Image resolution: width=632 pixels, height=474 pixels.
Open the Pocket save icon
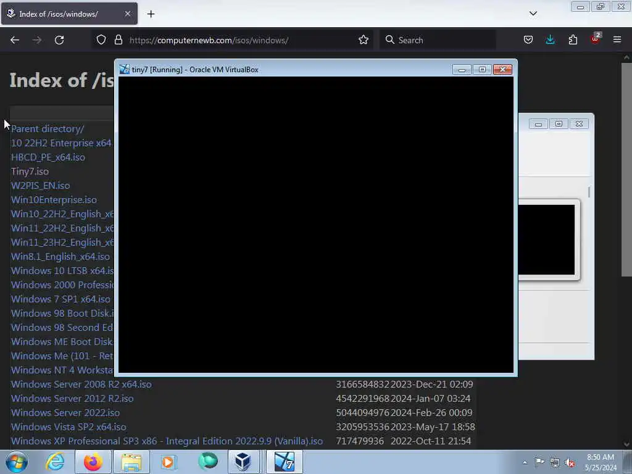[528, 40]
